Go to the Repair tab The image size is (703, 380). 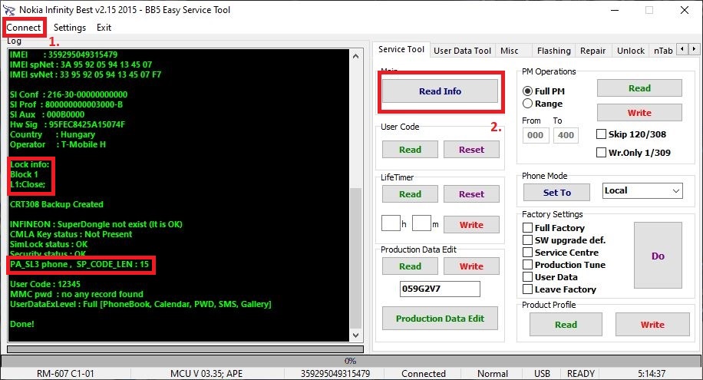coord(592,51)
